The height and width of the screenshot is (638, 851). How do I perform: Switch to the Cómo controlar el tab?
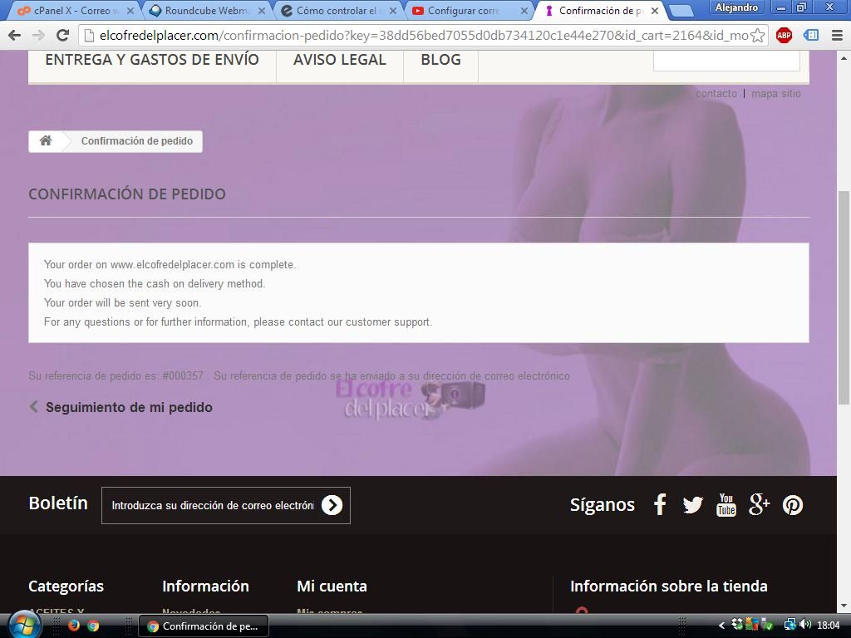click(337, 11)
